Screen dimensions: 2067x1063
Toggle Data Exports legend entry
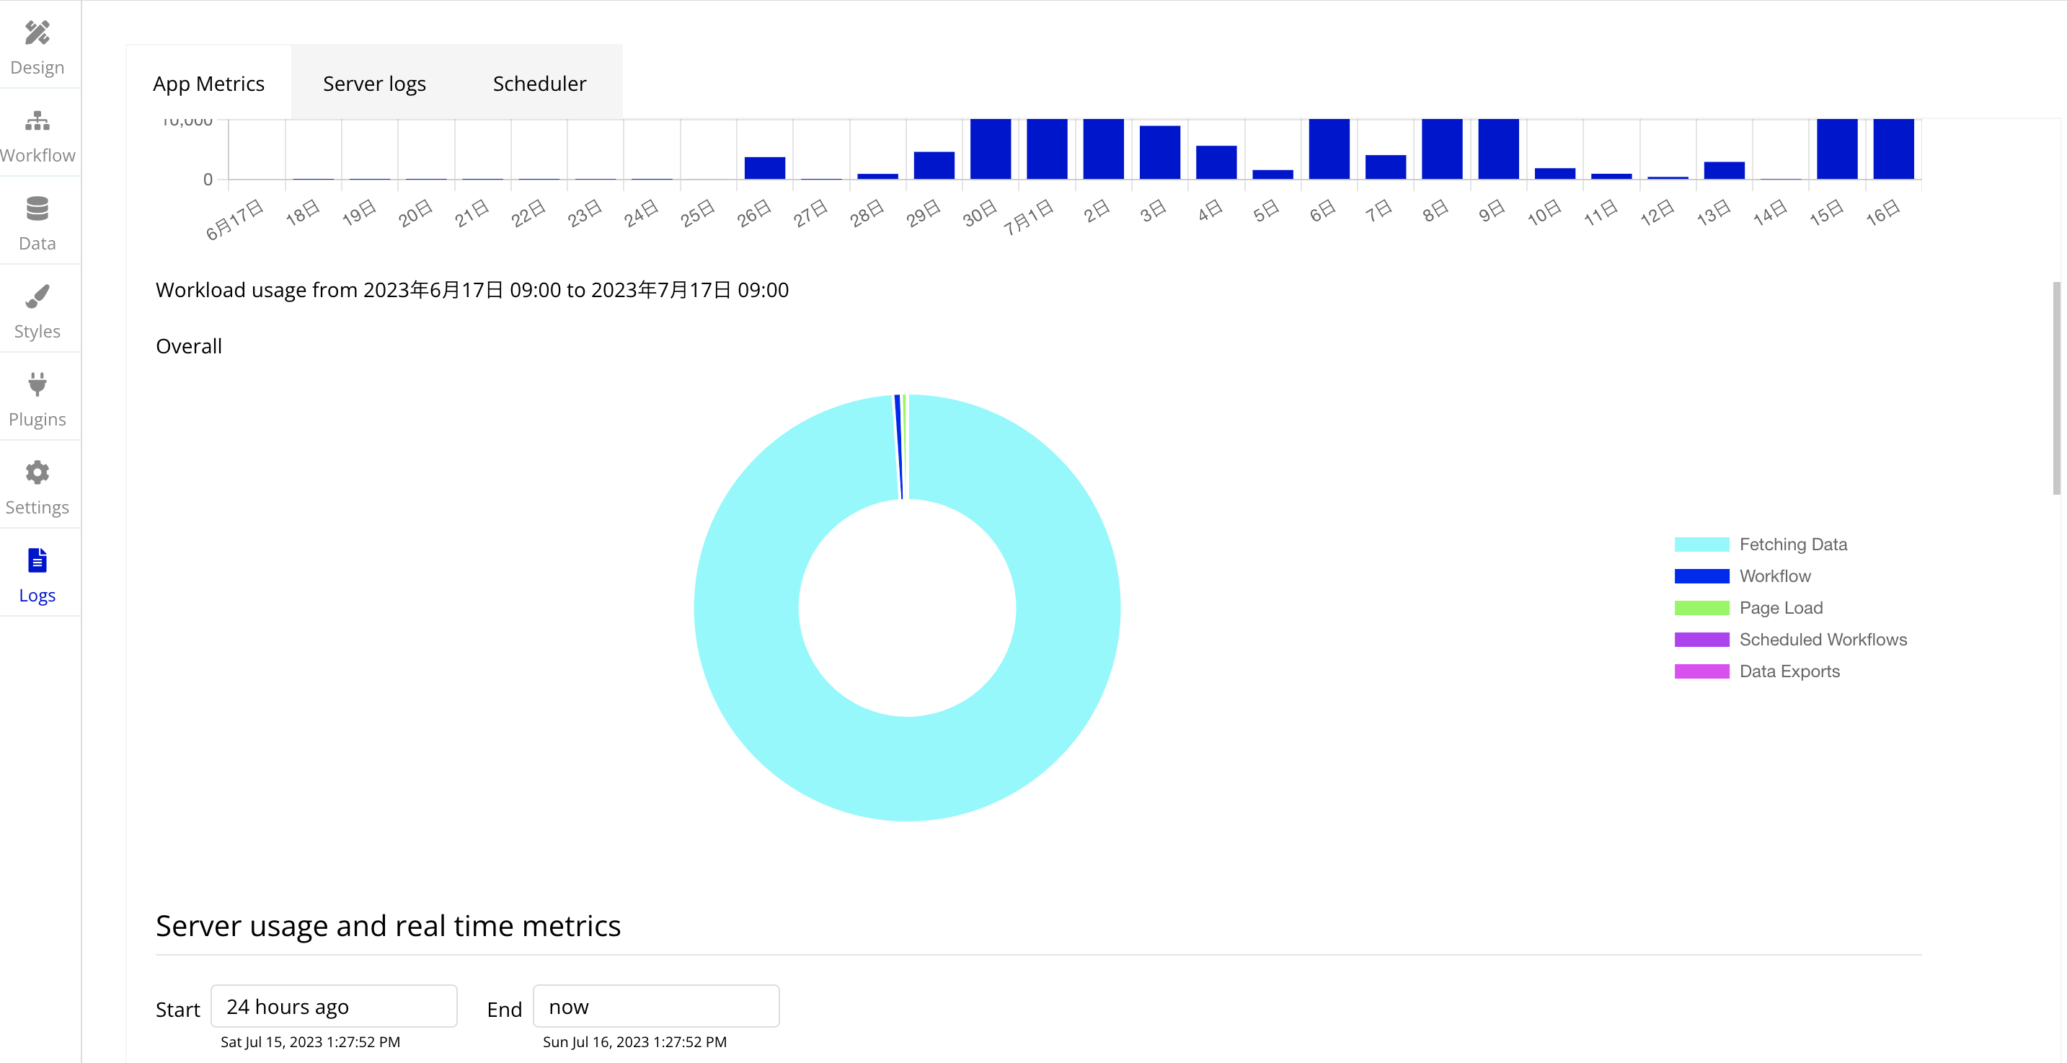point(1701,671)
